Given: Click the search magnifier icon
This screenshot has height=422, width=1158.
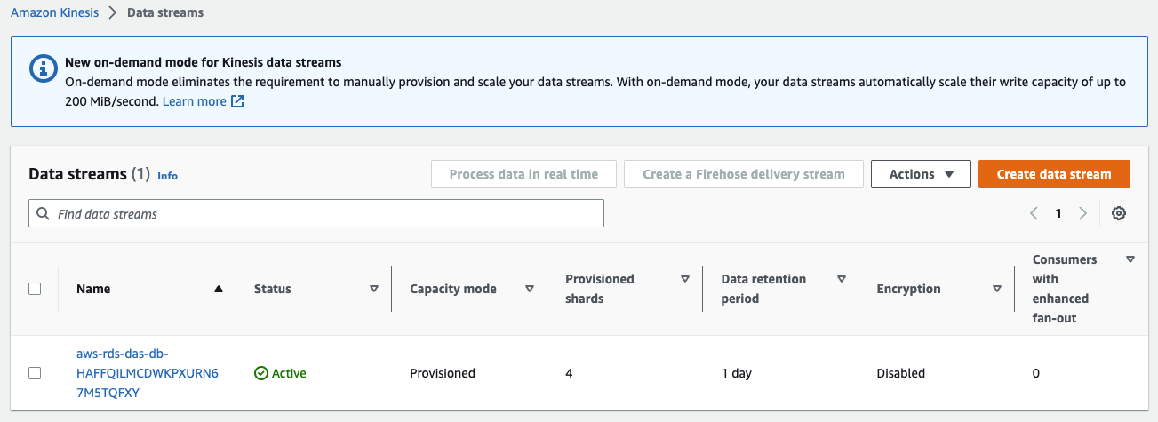Looking at the screenshot, I should 44,214.
